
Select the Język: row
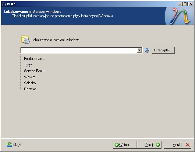(29, 65)
